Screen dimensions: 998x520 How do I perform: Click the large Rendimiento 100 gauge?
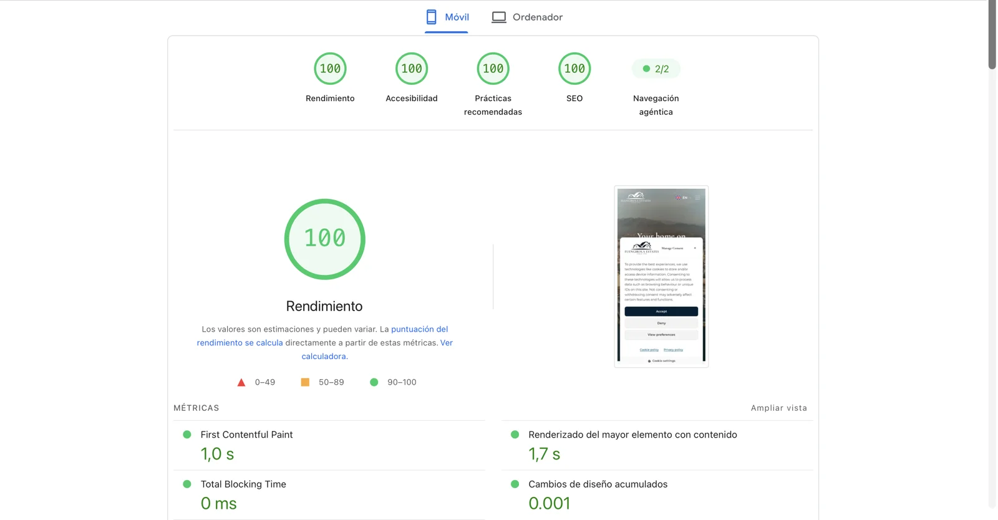[x=324, y=239]
